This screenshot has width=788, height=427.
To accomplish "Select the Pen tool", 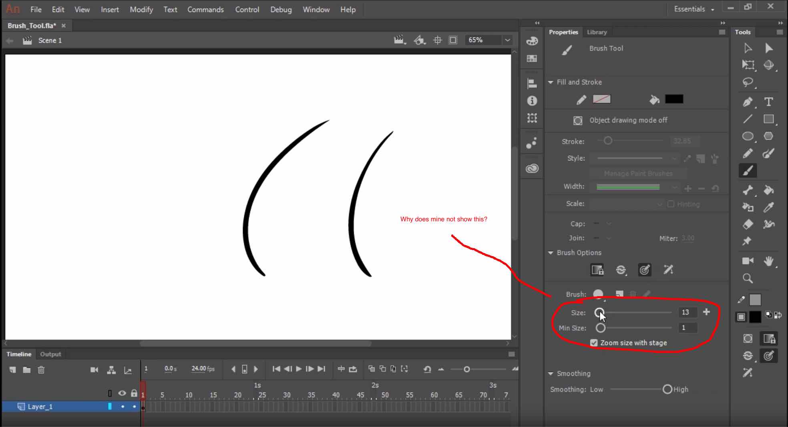I will click(748, 102).
